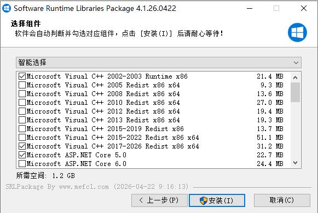Viewport: 318px width, 213px height.
Task: Check Visual C++ 2015-2022 Redist x86 x64
Action: click(x=22, y=137)
